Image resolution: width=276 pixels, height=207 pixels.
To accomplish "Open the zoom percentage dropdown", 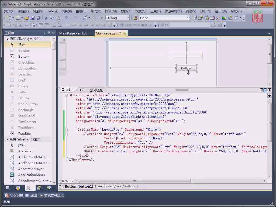I will [x=72, y=181].
